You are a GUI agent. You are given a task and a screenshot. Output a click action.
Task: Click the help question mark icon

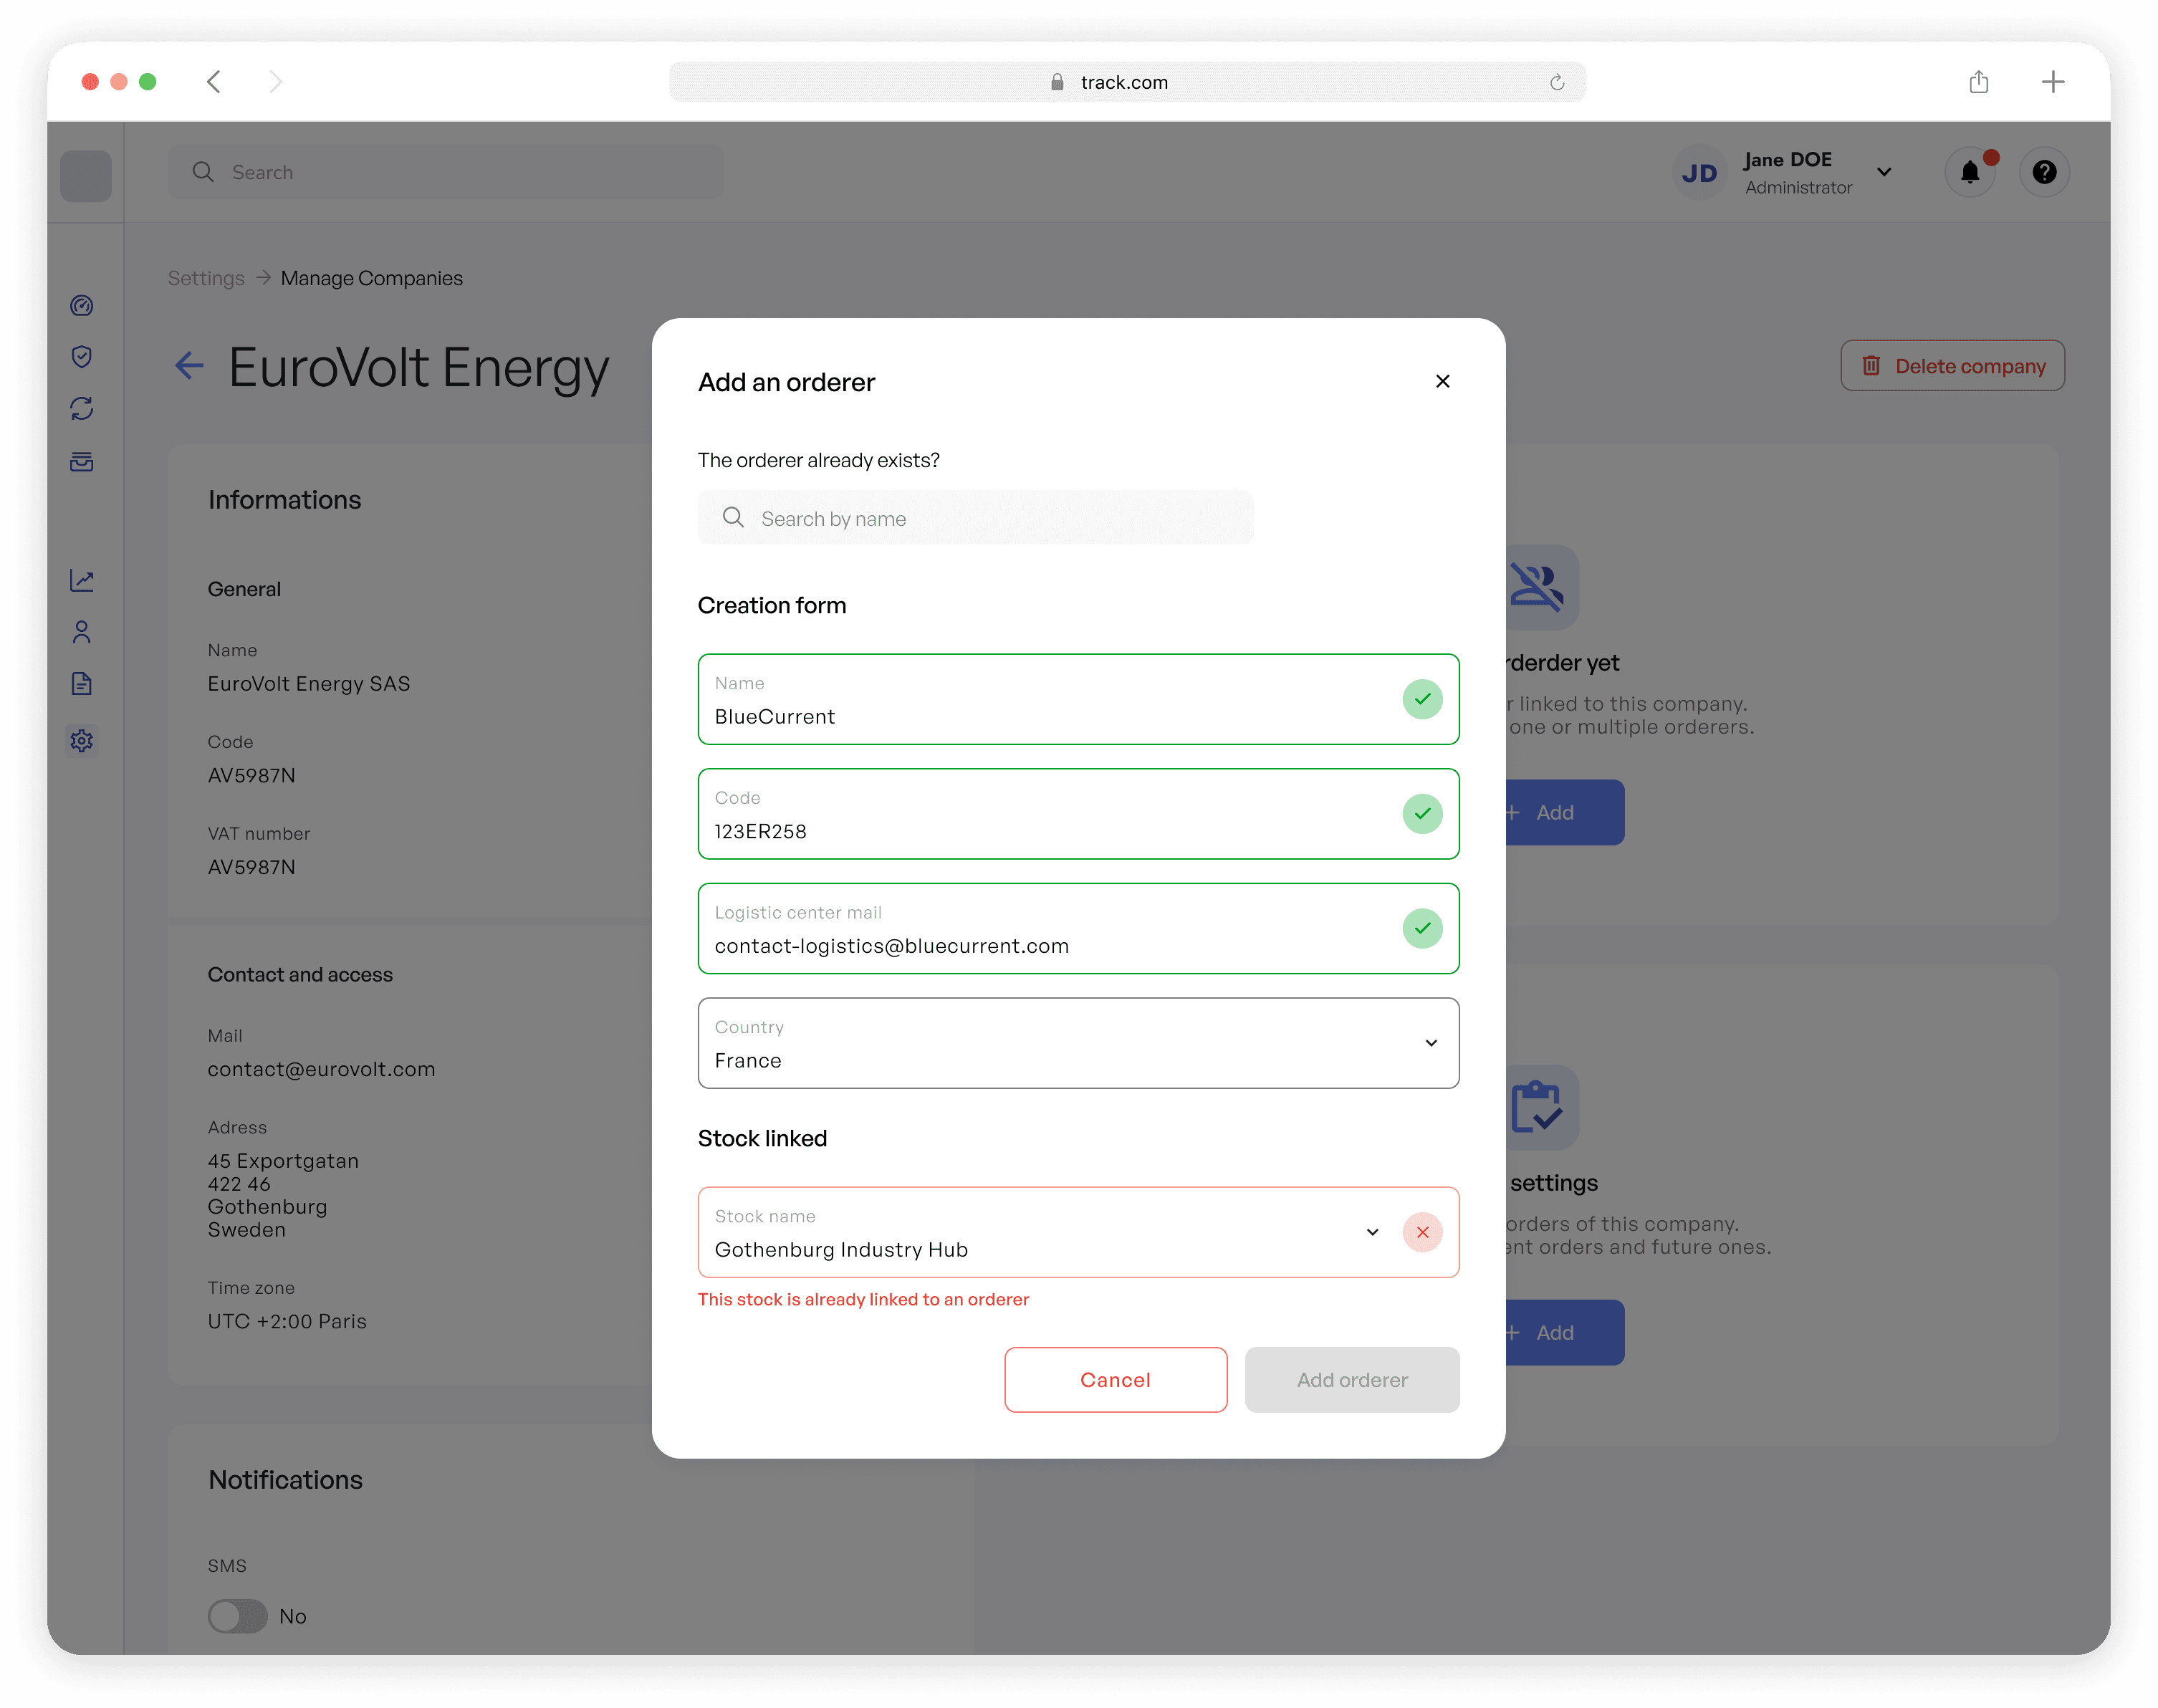pos(2044,172)
